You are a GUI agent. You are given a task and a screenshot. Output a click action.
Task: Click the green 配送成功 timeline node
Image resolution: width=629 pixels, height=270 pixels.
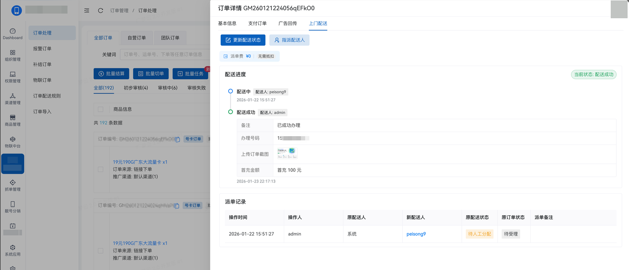231,112
